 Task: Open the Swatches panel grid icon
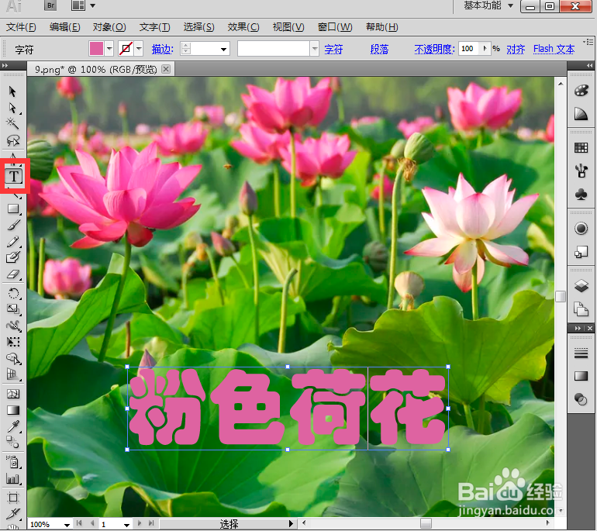(581, 148)
